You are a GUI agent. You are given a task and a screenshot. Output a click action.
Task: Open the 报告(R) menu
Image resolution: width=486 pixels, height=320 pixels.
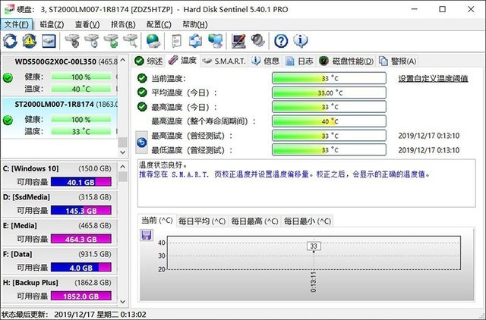[x=123, y=24]
